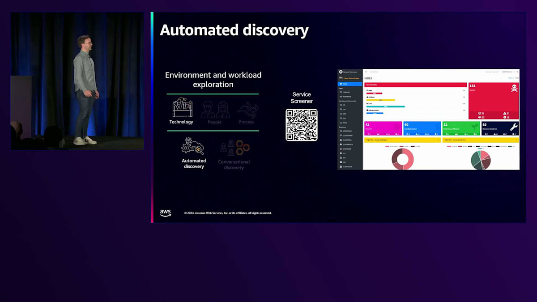Click the AWS logo in slide footer
Screen dimensions: 537x302
click(166, 213)
